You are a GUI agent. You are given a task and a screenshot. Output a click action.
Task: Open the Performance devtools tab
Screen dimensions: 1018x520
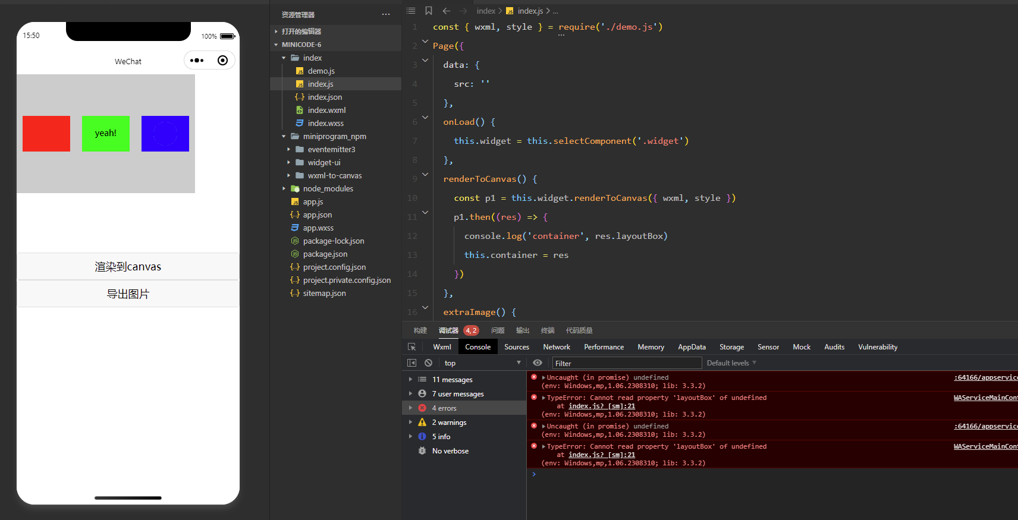click(604, 347)
